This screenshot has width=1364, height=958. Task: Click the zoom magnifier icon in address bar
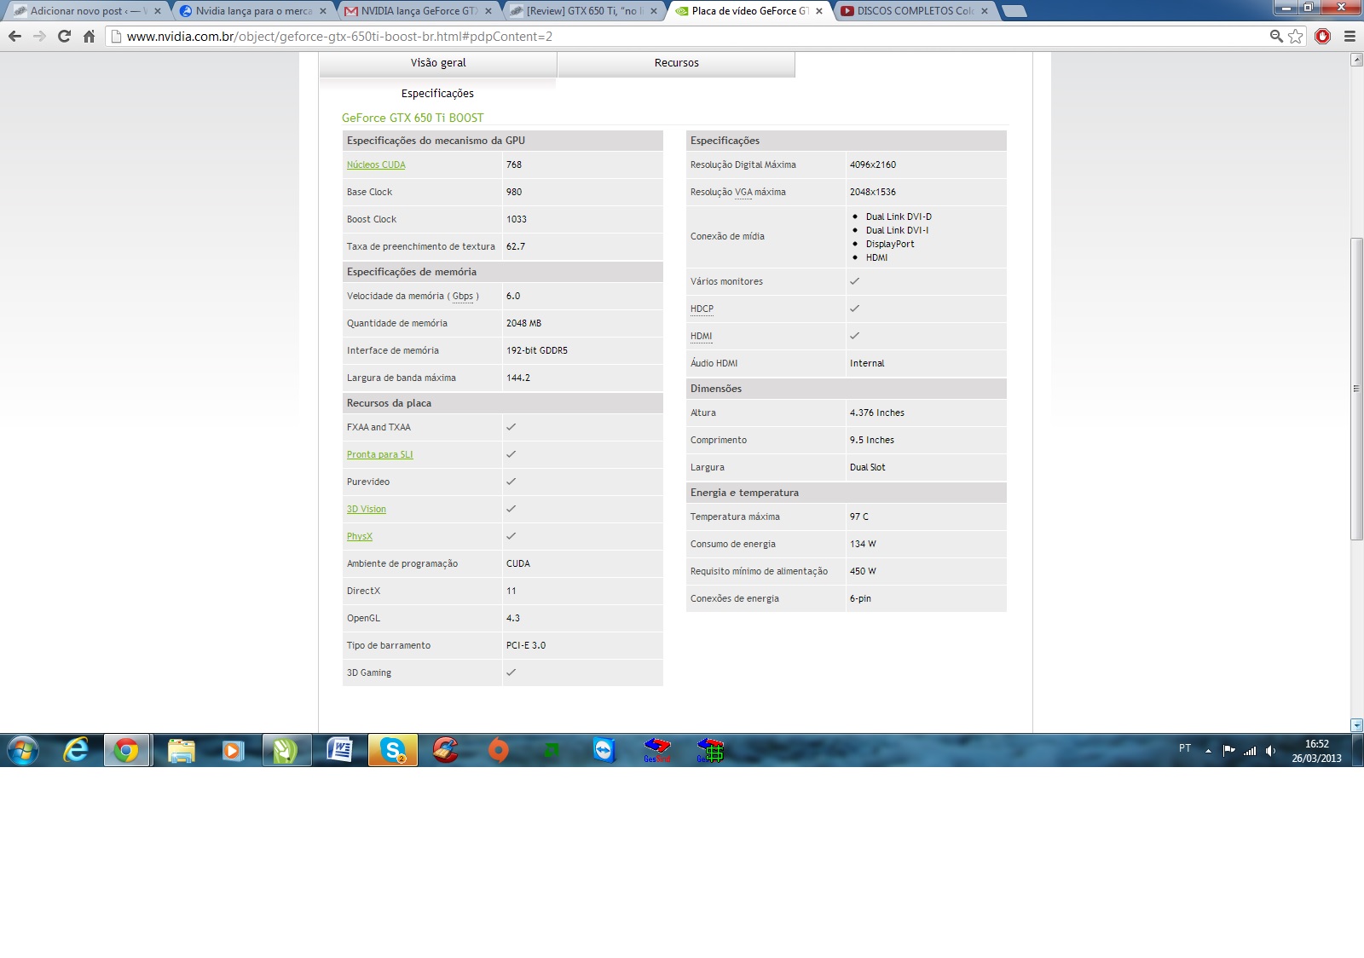[x=1276, y=36]
